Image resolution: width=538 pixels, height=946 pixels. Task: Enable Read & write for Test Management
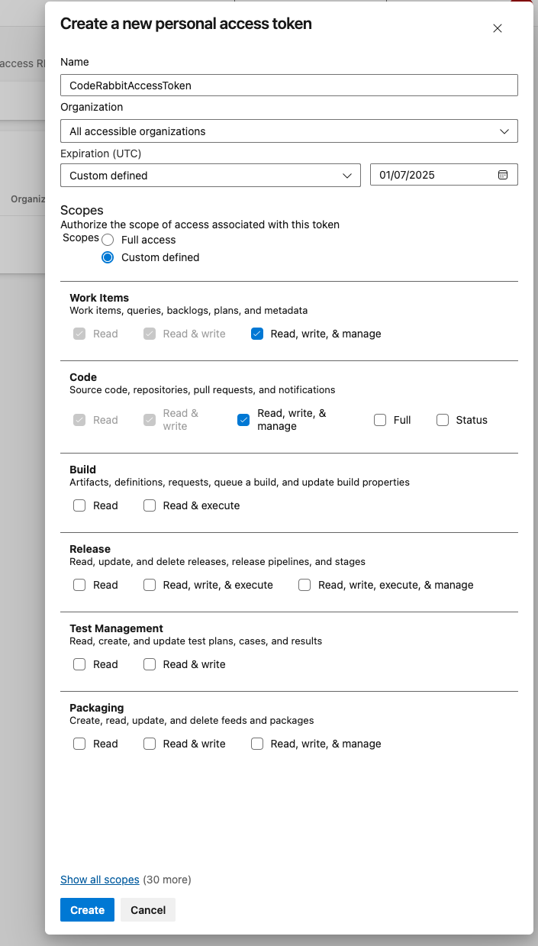pyautogui.click(x=150, y=664)
